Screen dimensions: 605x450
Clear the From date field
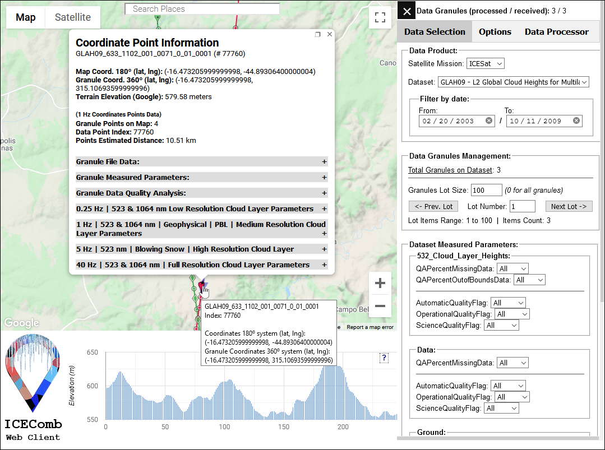(488, 121)
